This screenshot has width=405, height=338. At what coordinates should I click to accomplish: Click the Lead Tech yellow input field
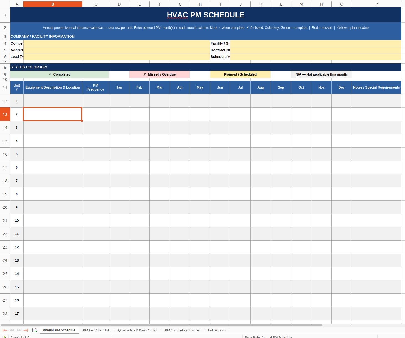[x=117, y=56]
